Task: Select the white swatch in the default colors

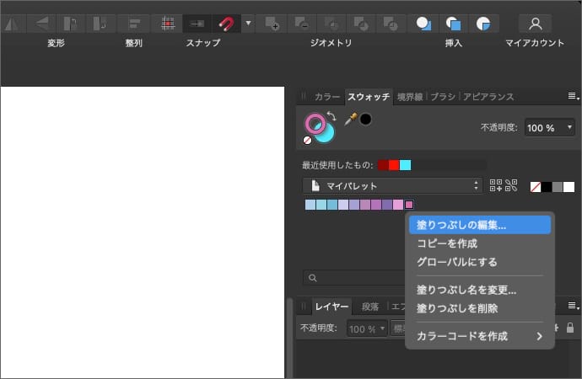Action: [569, 186]
